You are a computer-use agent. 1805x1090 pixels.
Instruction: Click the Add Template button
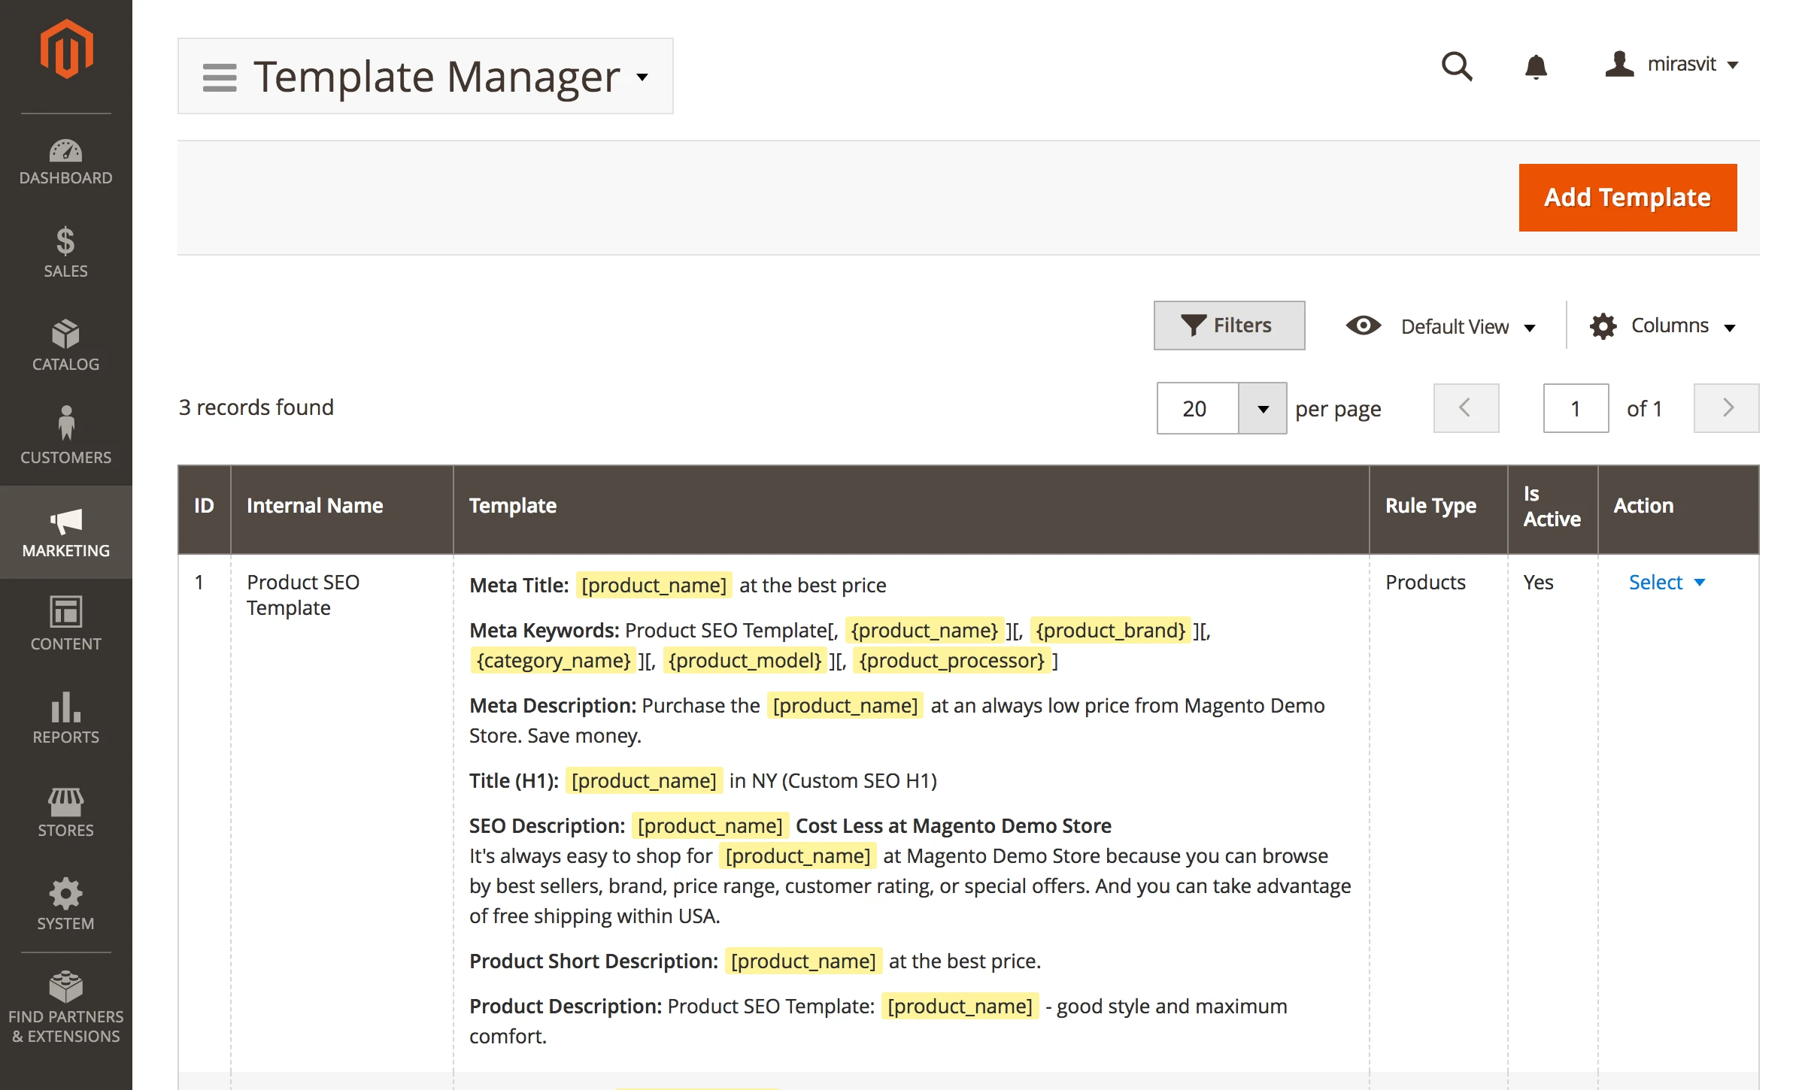pos(1627,197)
